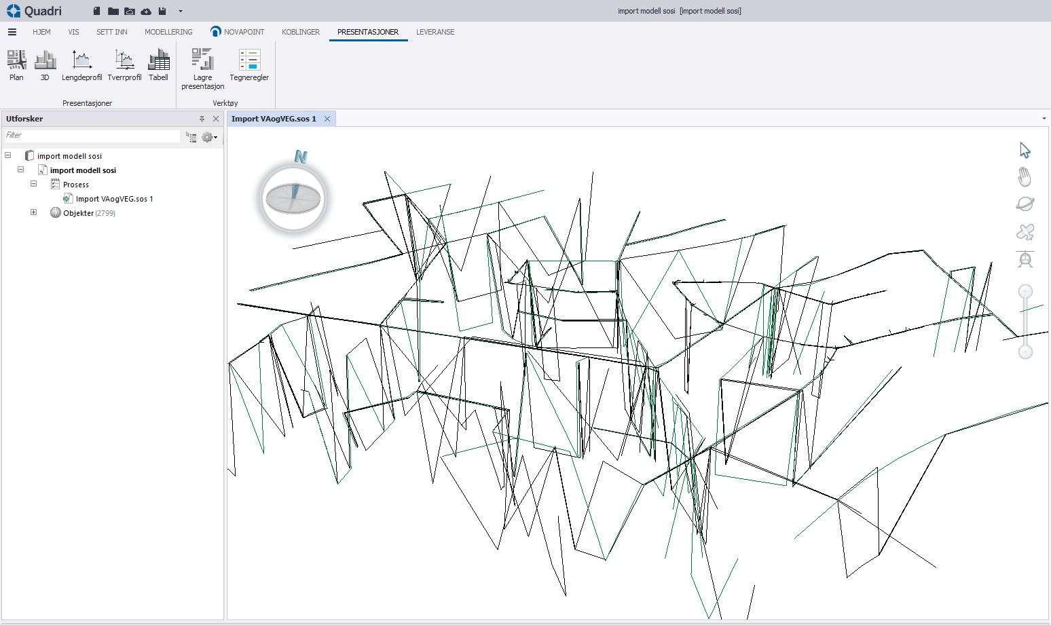
Task: Activate the hand pan tool
Action: tap(1025, 177)
